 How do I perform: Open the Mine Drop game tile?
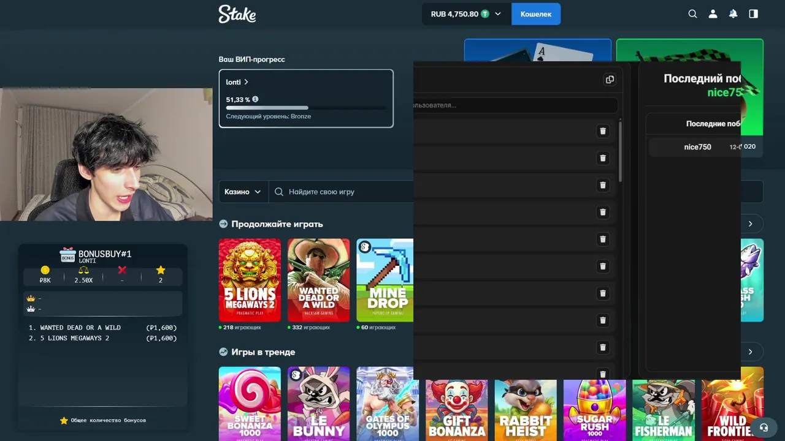[385, 280]
